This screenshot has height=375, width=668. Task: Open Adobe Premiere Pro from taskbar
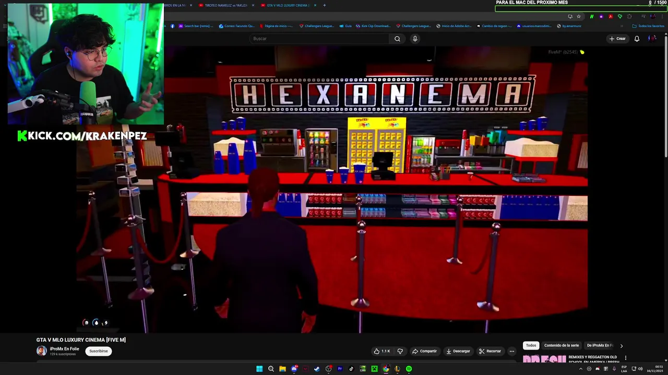340,369
